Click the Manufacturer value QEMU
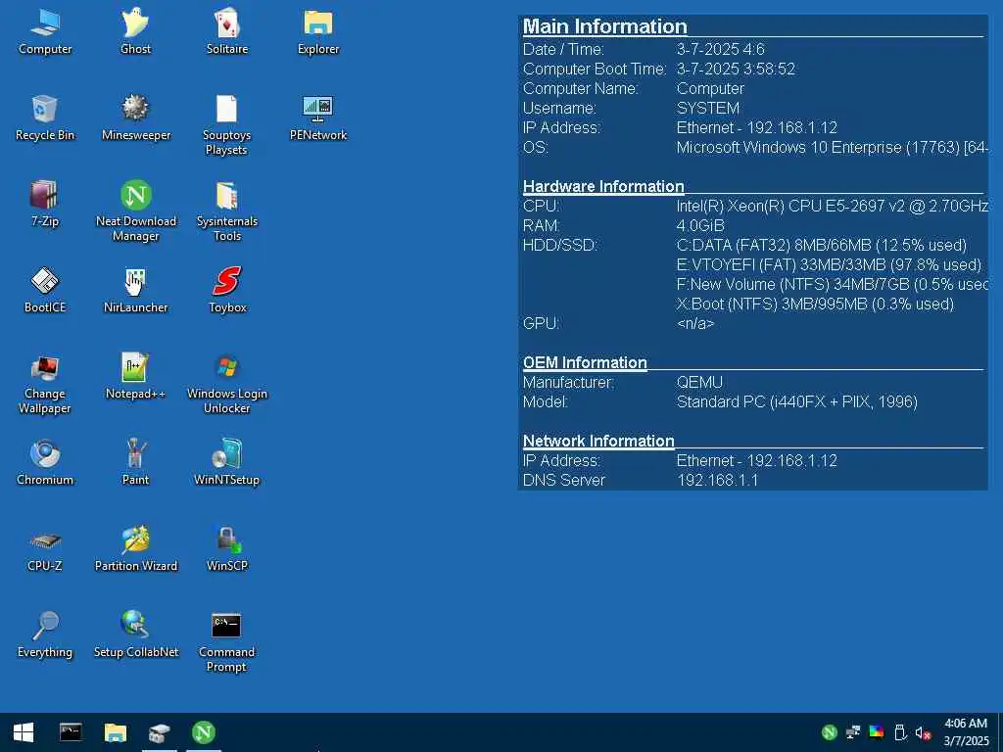1003x752 pixels. (699, 383)
